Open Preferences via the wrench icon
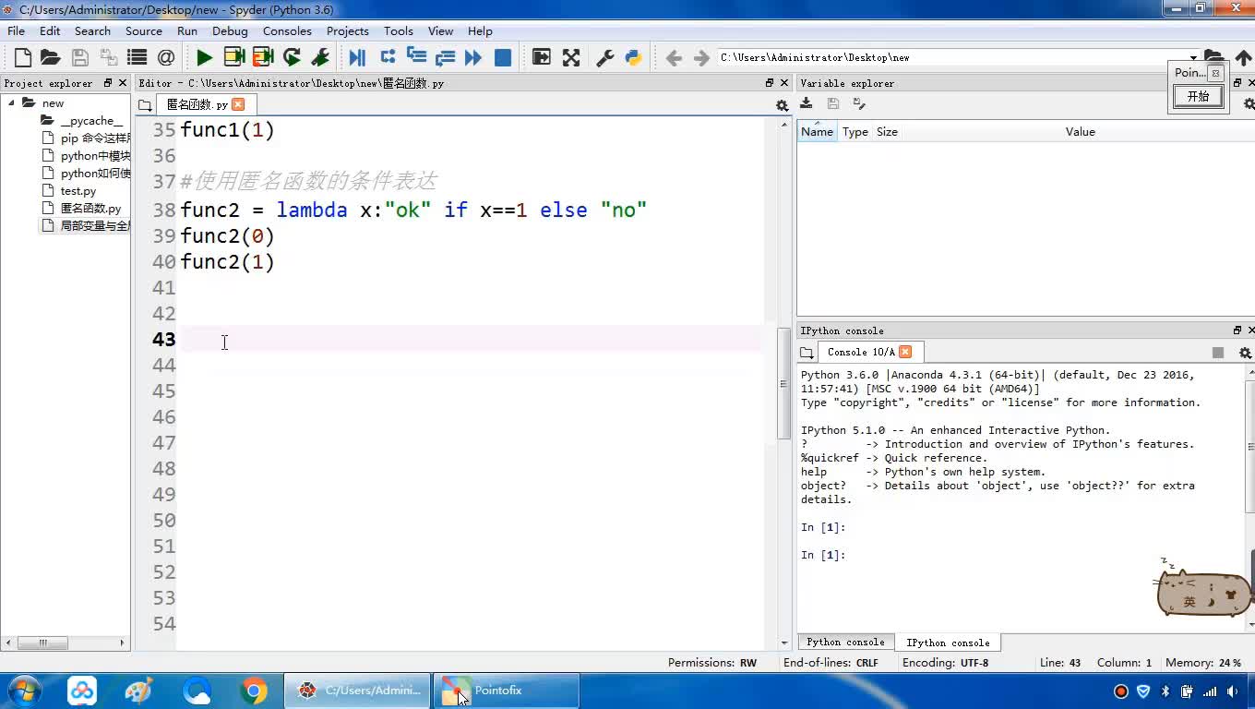The width and height of the screenshot is (1255, 709). pos(605,57)
